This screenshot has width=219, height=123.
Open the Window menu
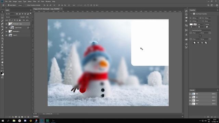[x=48, y=1]
